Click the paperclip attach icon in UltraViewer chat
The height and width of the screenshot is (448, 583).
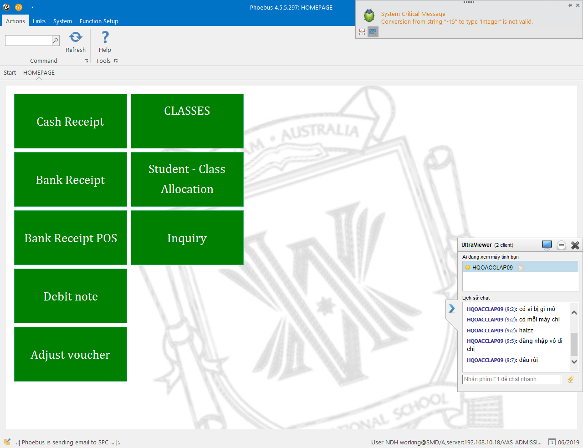point(571,379)
